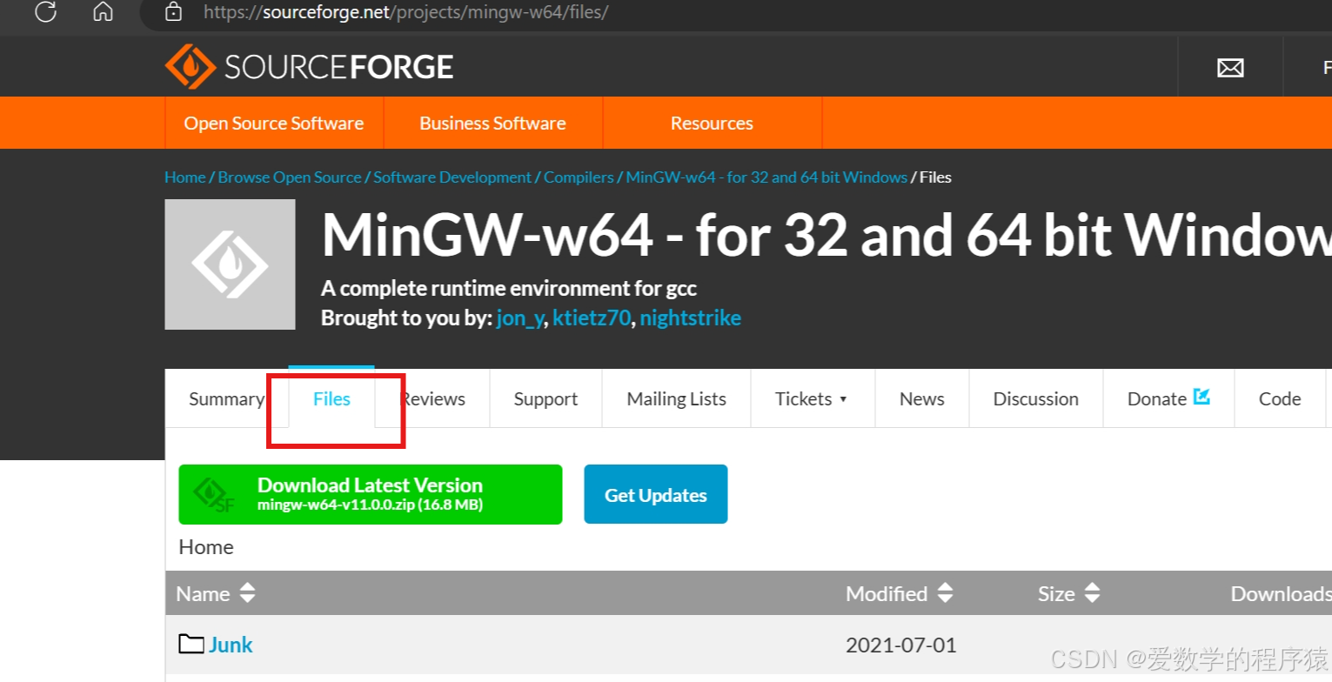The height and width of the screenshot is (682, 1332).
Task: Switch to the News tab
Action: 922,399
